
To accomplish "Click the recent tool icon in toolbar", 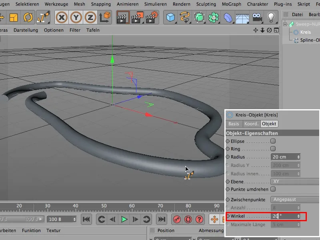I will (43, 17).
